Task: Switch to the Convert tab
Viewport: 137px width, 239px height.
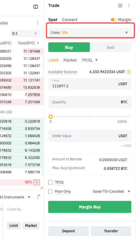Action: (x=70, y=20)
